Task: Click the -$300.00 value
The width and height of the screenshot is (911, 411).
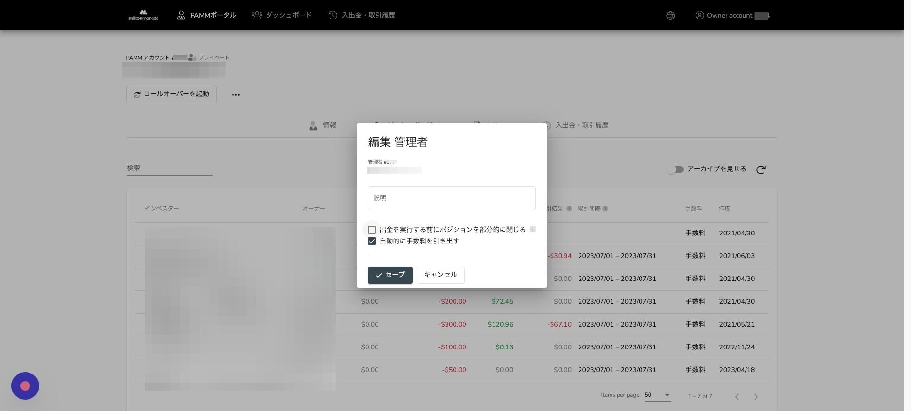Action: point(452,324)
